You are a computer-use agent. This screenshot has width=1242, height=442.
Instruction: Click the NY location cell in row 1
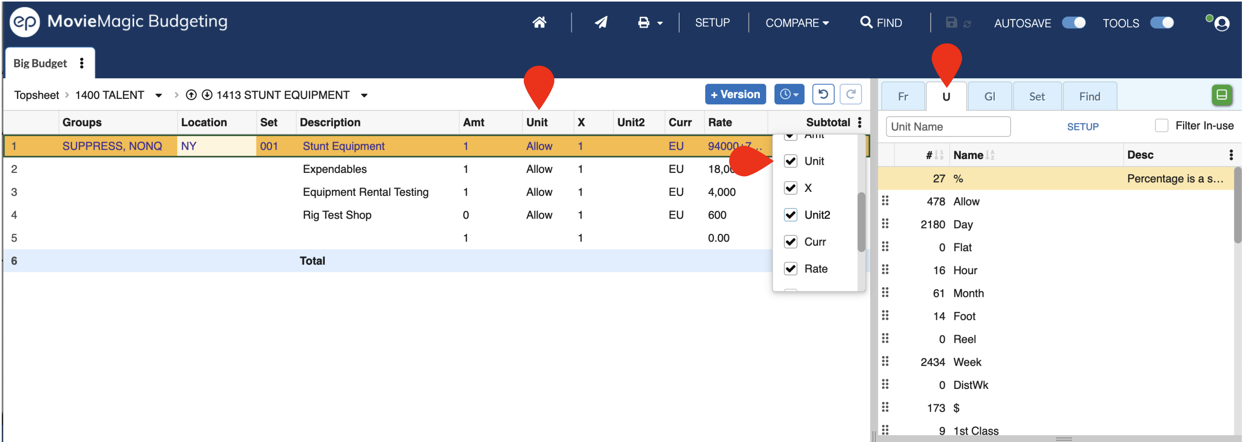[x=216, y=146]
